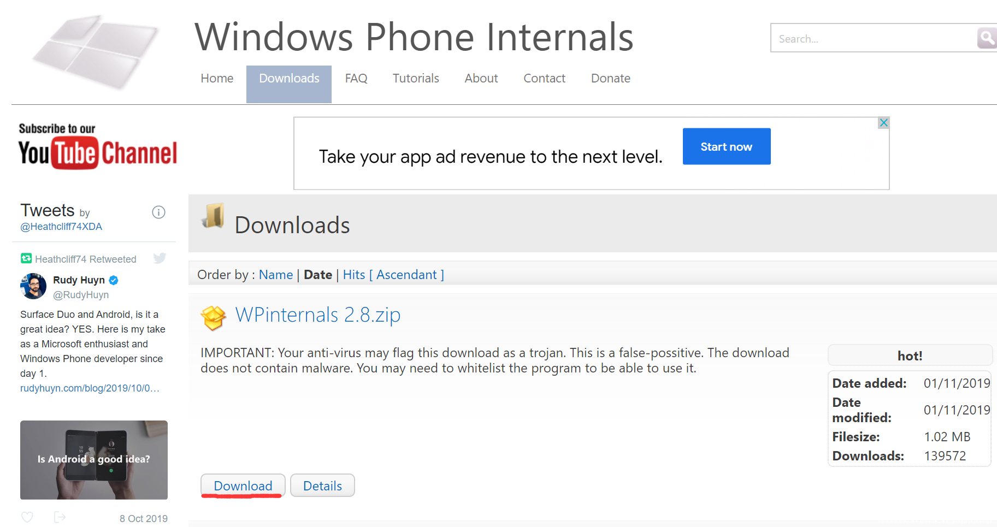This screenshot has width=997, height=527.
Task: Toggle the Ascendant sort order link
Action: (x=406, y=275)
